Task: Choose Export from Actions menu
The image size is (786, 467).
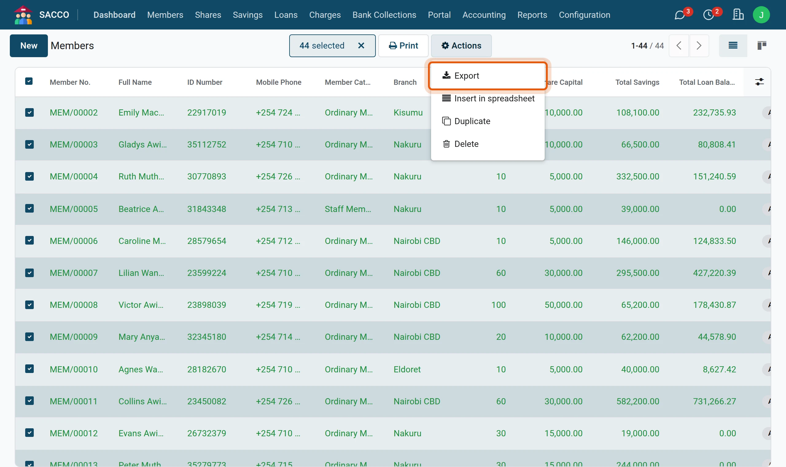Action: (x=487, y=76)
